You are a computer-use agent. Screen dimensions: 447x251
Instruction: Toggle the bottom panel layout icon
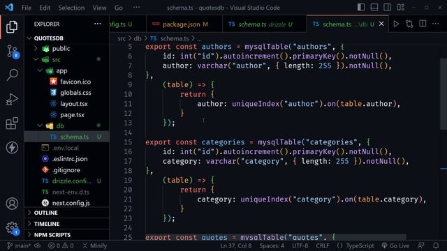coord(374,8)
